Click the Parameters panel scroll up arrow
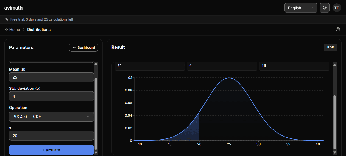The height and width of the screenshot is (156, 346). click(96, 64)
